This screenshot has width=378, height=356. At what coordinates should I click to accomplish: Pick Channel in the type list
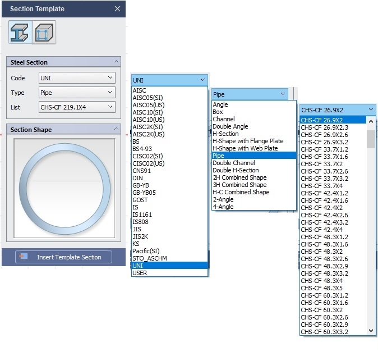(254, 119)
